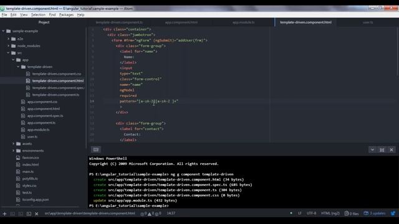Select active template-driven.component.html tab
The height and width of the screenshot is (224, 399).
pyautogui.click(x=305, y=22)
